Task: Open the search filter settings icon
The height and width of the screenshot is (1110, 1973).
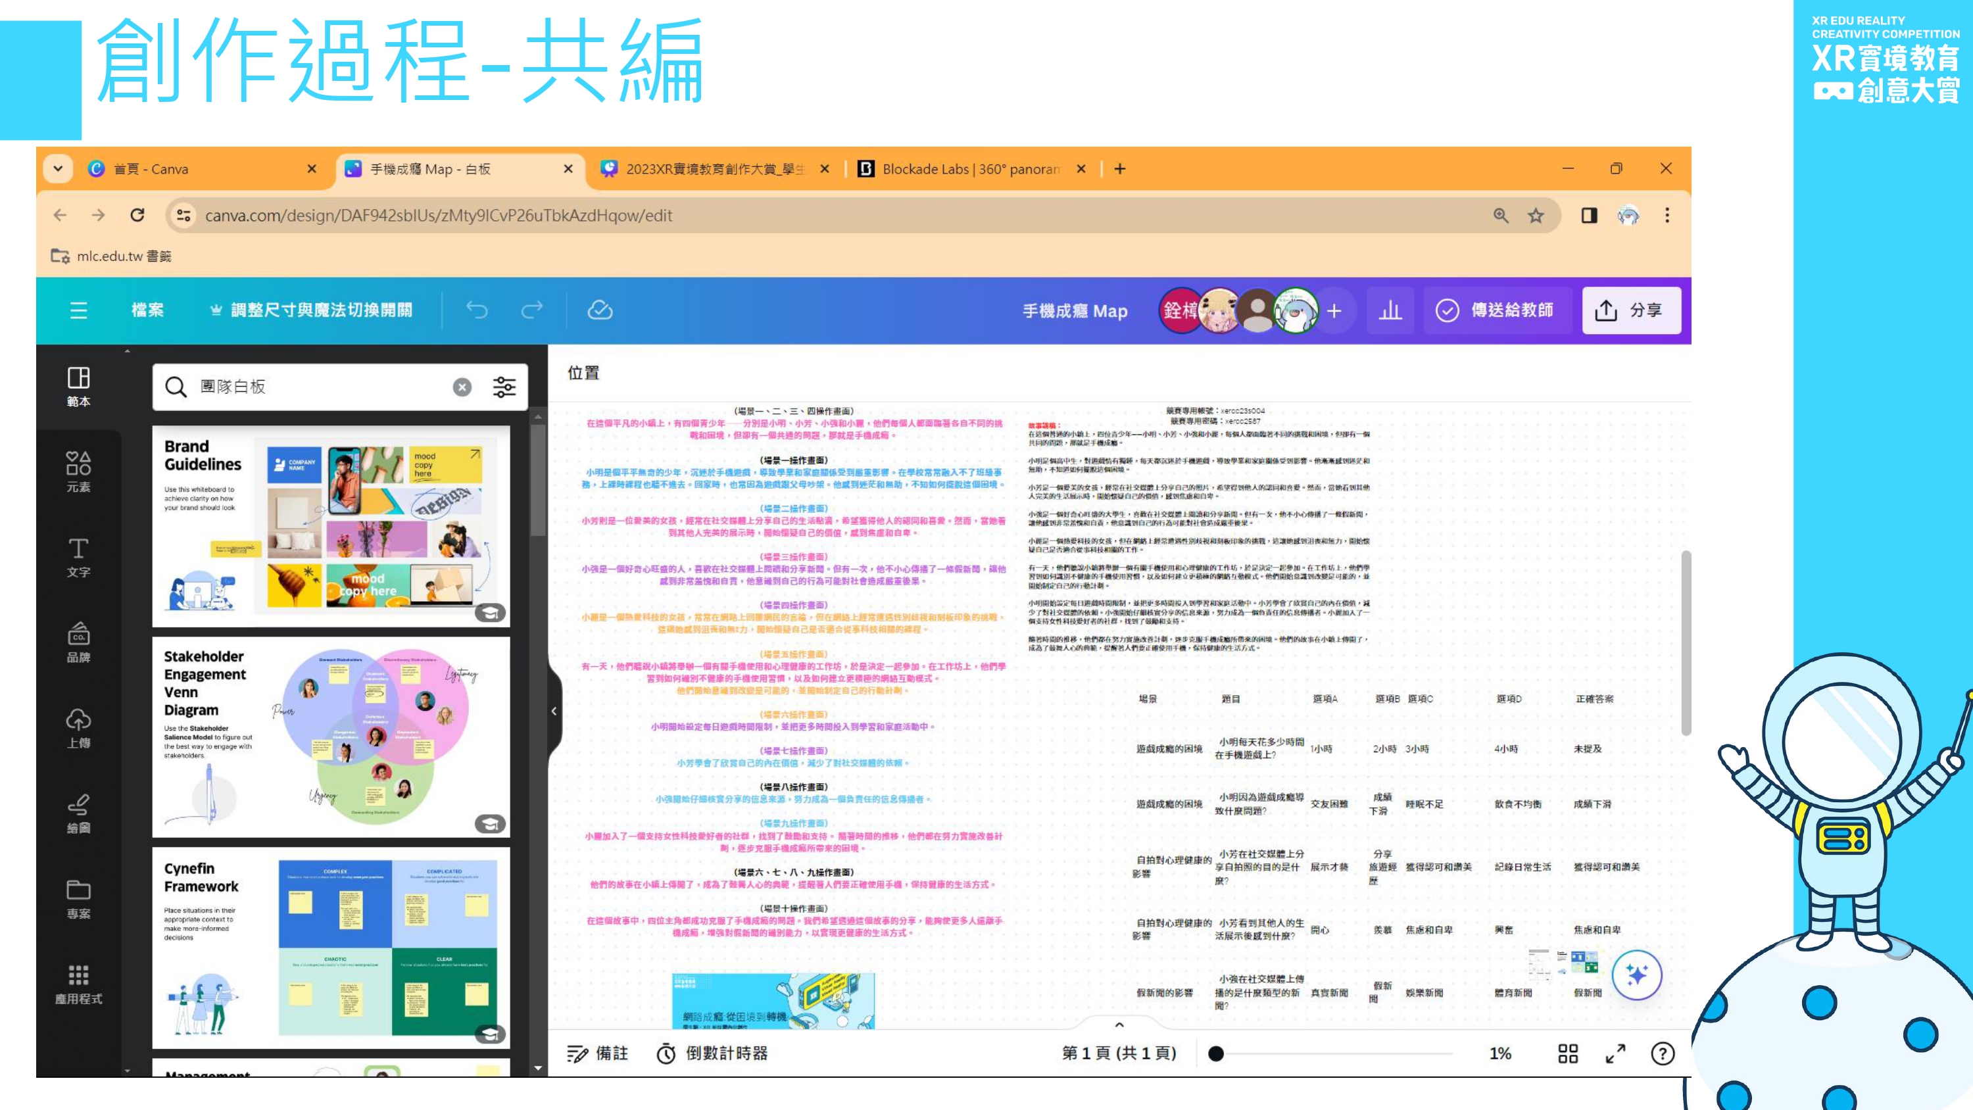Action: coord(504,387)
